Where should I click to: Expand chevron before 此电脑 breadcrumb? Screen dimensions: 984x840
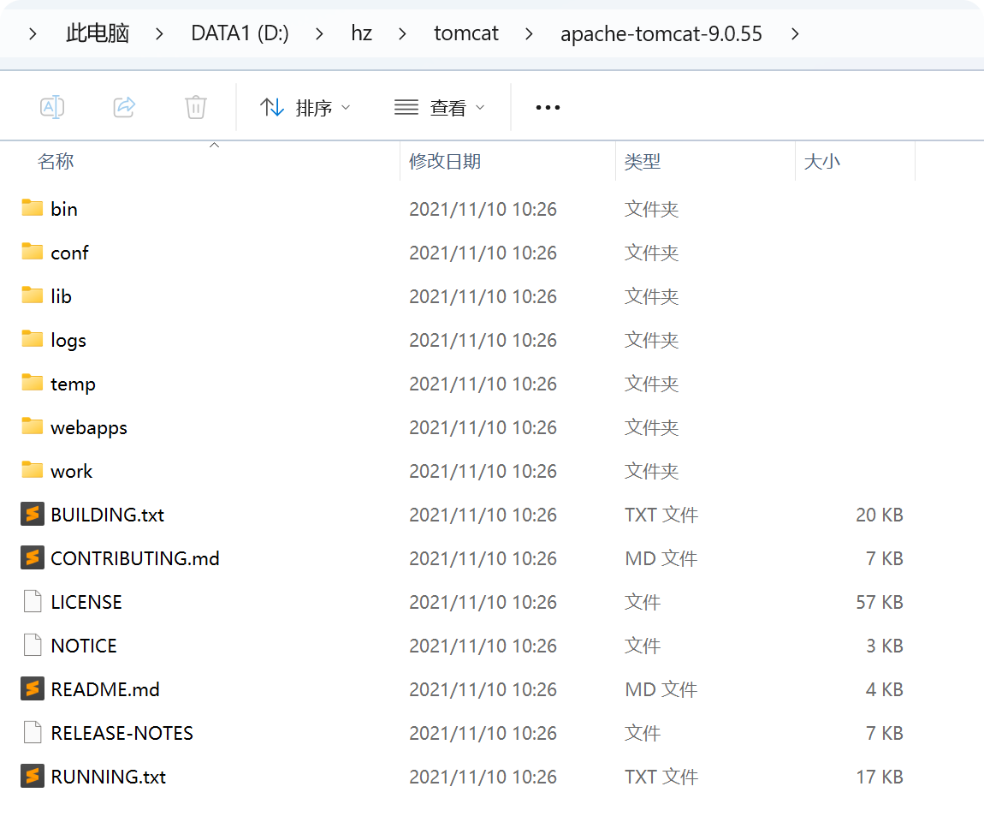click(x=33, y=34)
